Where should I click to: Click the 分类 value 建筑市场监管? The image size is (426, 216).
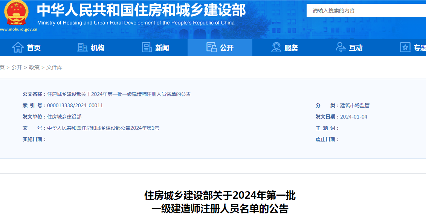[x=355, y=106]
